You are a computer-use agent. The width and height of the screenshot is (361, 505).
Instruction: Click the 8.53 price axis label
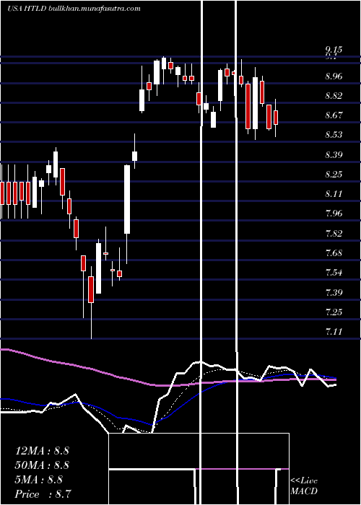(334, 135)
